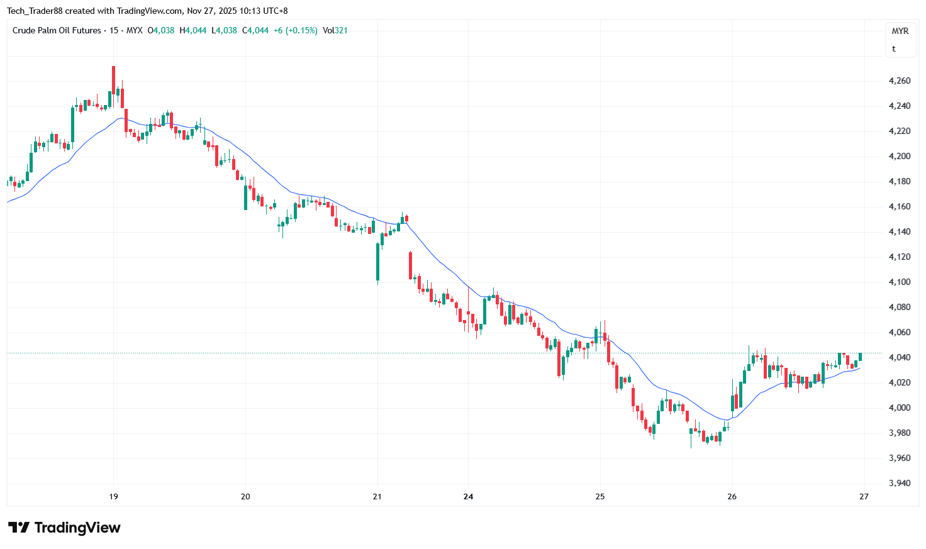This screenshot has height=549, width=926.
Task: Click the Tech_Trader88 snapshot caption
Action: (147, 11)
